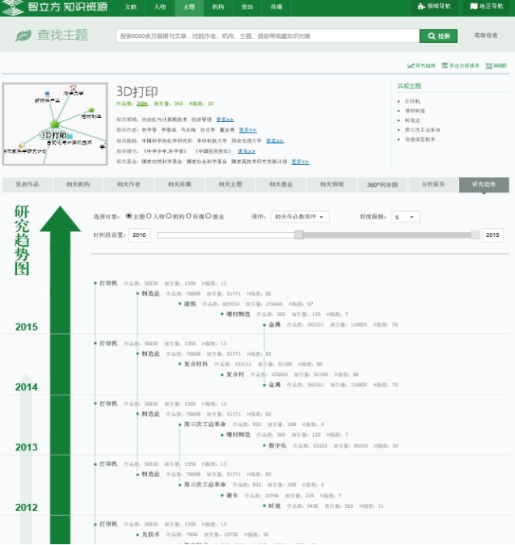Click the 研究趋势 chart icon link
This screenshot has width=515, height=545.
point(411,65)
